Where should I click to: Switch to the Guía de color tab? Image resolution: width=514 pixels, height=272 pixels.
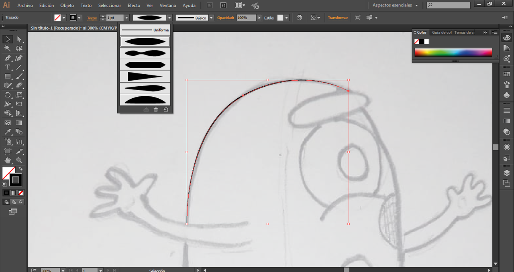[x=442, y=32]
